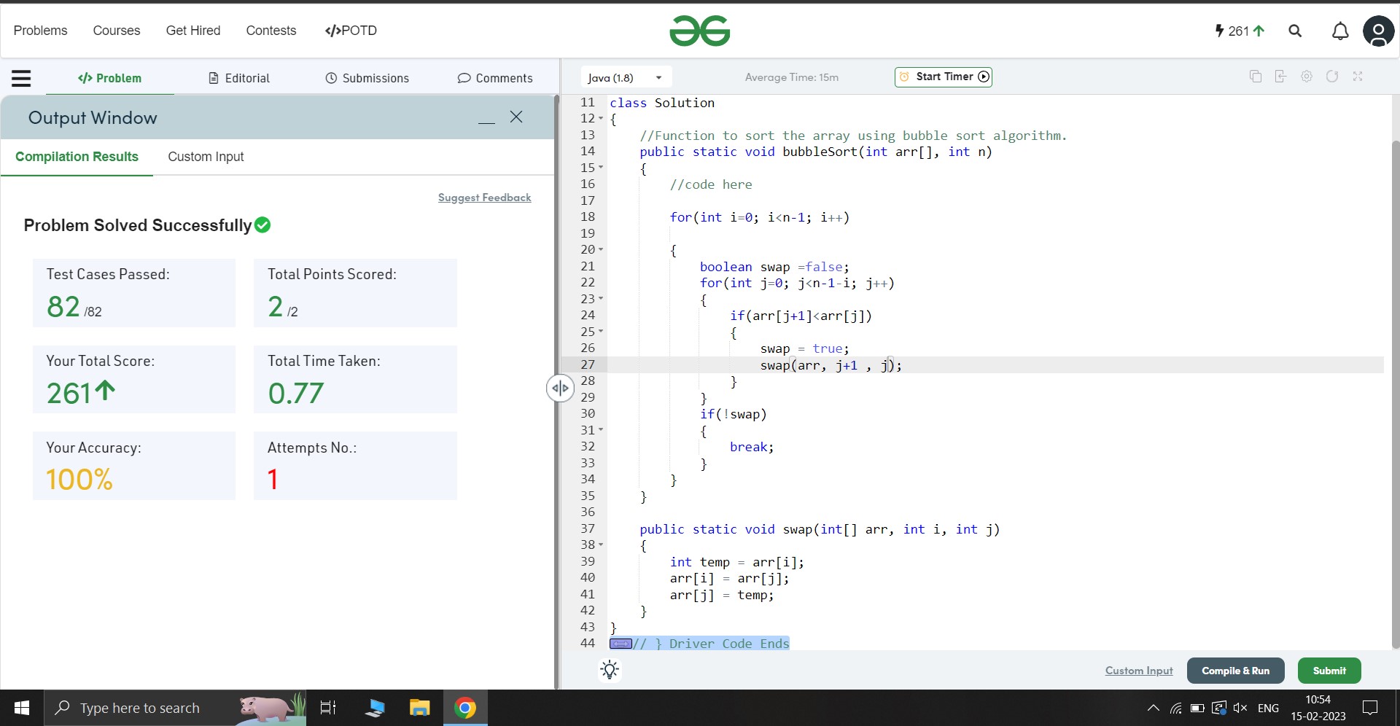
Task: Open the Contests nav menu
Action: click(x=271, y=31)
